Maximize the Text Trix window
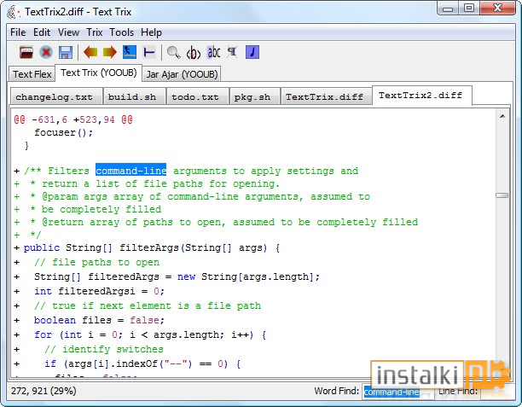 coord(469,8)
